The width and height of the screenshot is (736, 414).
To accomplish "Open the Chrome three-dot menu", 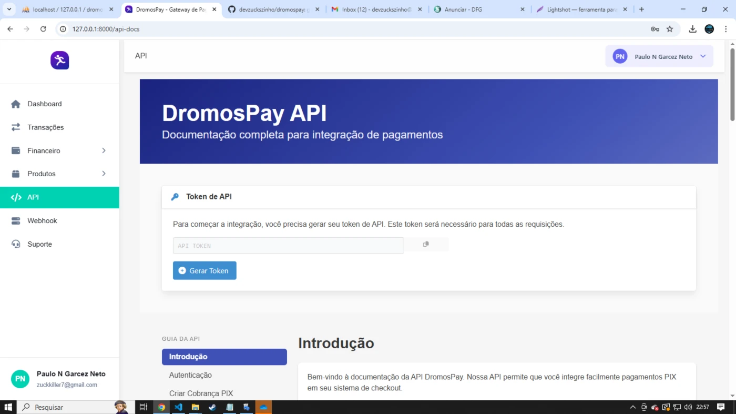I will (725, 29).
